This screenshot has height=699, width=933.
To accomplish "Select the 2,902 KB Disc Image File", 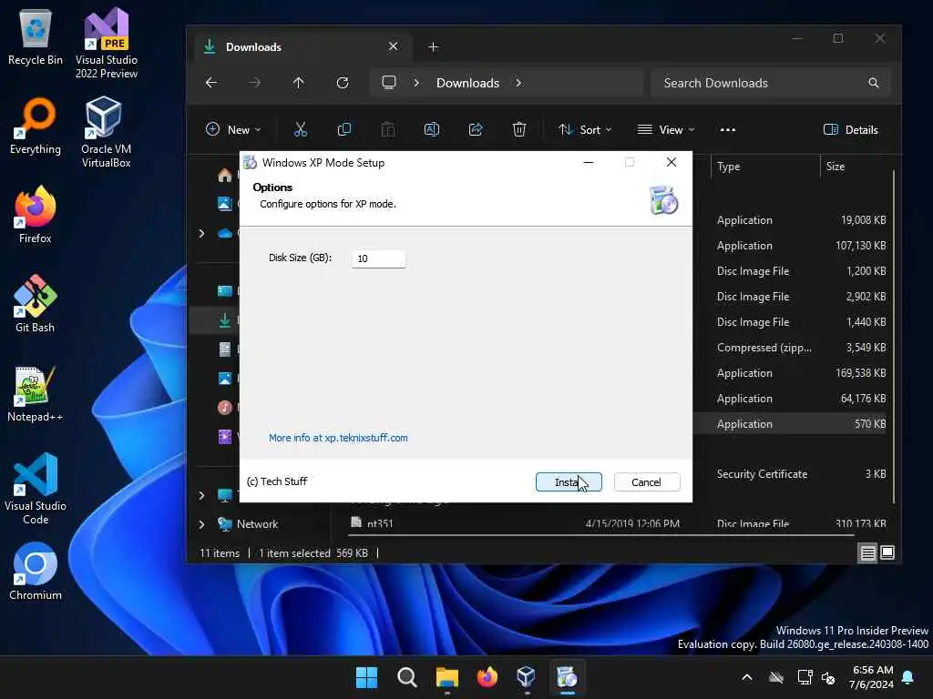I will click(790, 296).
